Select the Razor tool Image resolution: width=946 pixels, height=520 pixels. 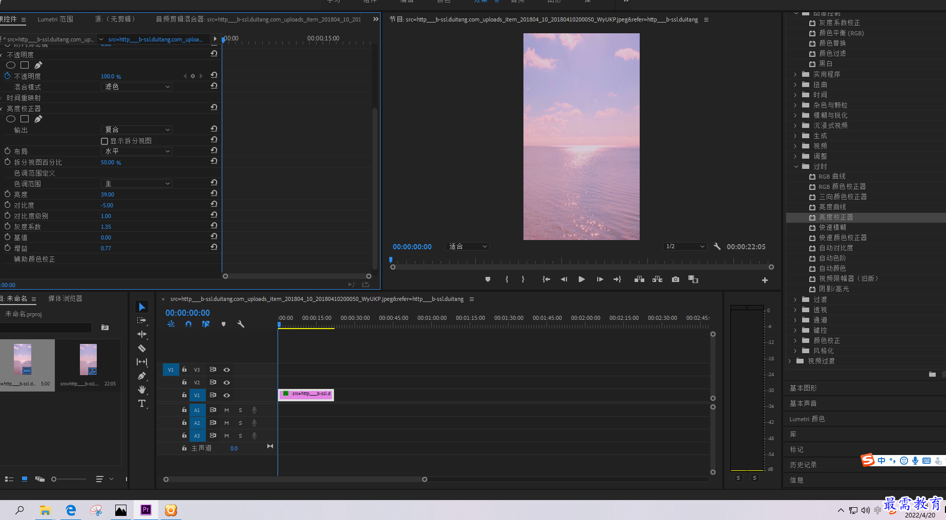(x=142, y=348)
